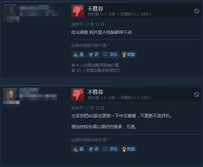Click review text about 光荣 NS版 中文
This screenshot has width=203, height=167.
121,116
